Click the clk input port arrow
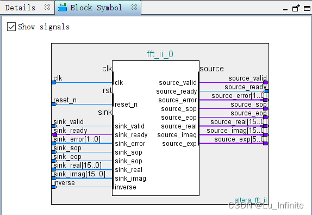The width and height of the screenshot is (312, 215). [54, 83]
